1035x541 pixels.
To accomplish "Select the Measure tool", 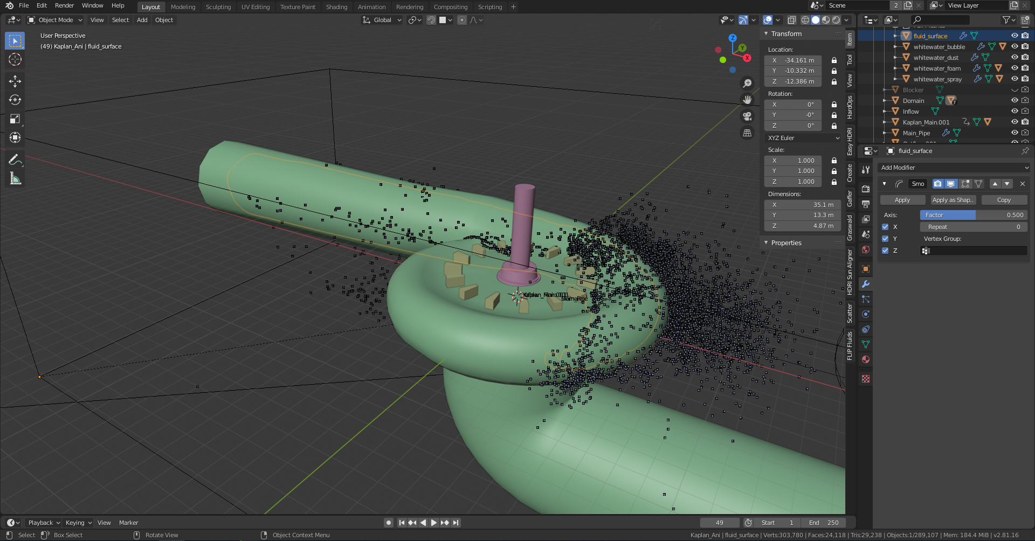I will click(x=15, y=178).
